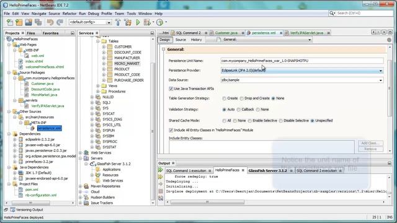Select All shared cache mode
Viewport: 397px width, 223px height.
click(x=224, y=121)
